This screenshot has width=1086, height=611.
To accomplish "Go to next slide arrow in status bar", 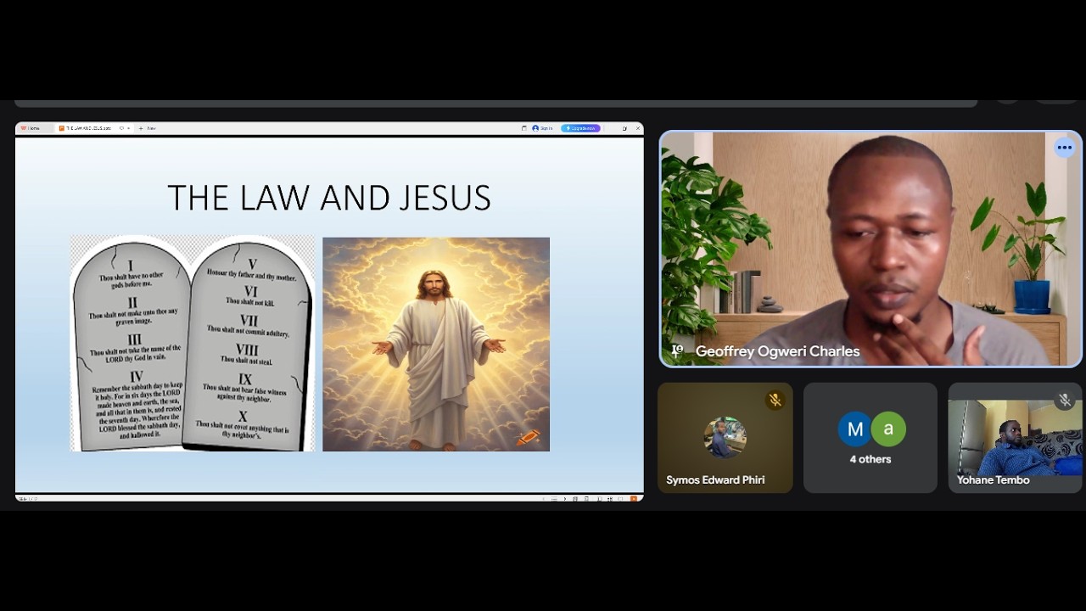I will 565,499.
